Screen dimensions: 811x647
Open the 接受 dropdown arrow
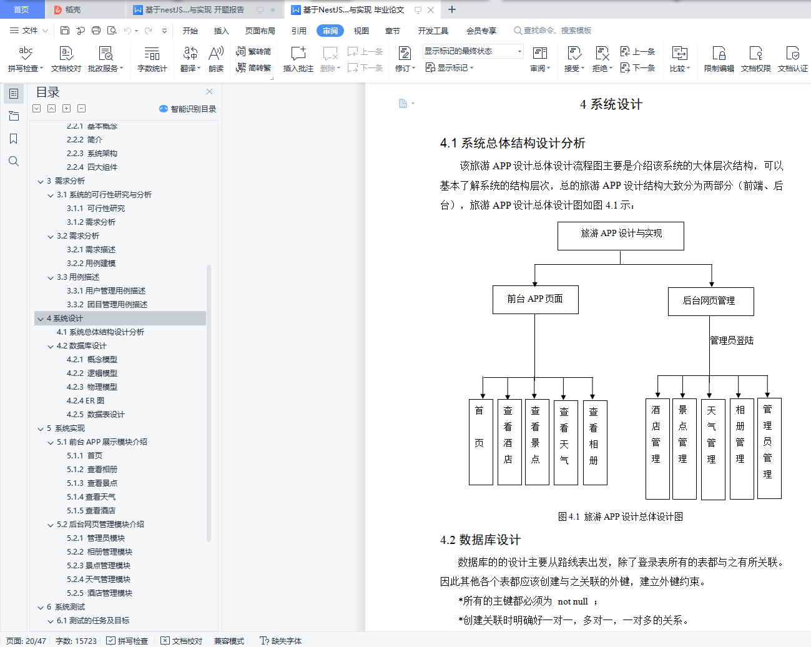pos(583,69)
